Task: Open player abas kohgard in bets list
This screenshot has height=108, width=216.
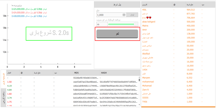Action: [x=149, y=22]
